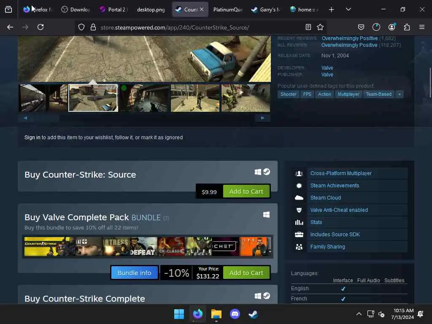
Task: Click page vertical scrollbar
Action: 430,83
